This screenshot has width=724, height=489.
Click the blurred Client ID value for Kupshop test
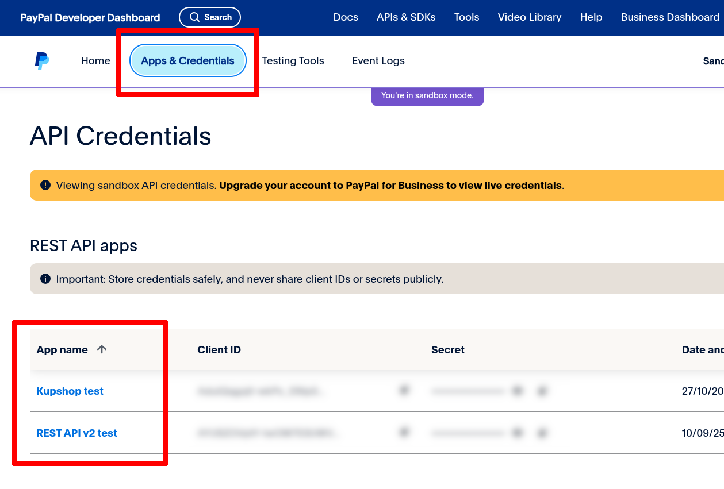(x=262, y=391)
